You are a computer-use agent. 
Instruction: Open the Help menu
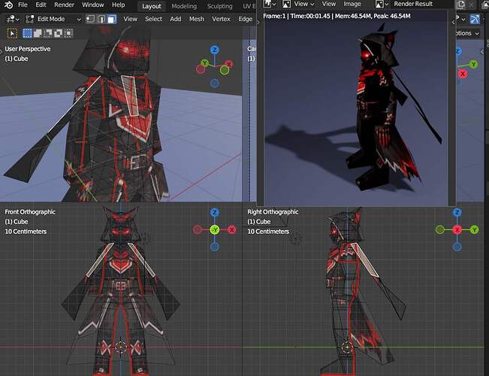pos(118,5)
